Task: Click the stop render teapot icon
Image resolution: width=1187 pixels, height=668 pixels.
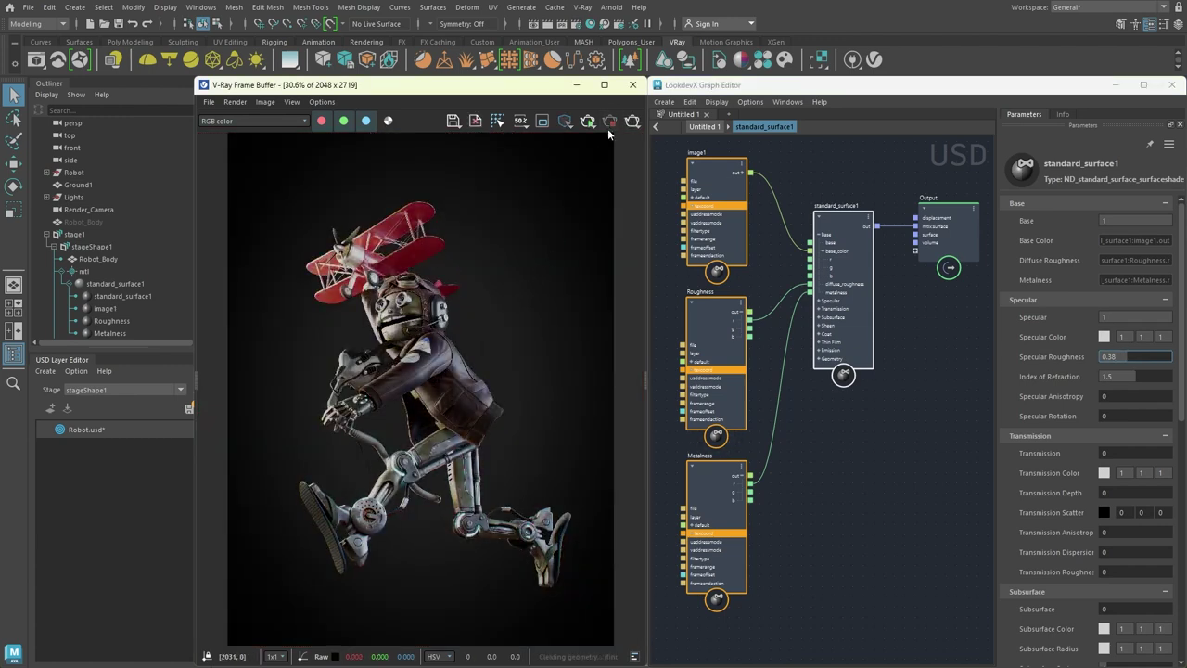Action: [610, 121]
